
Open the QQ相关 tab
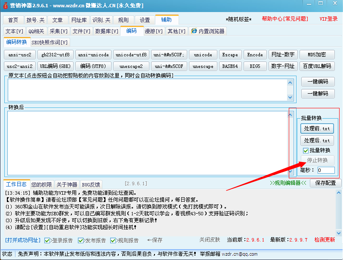click(36, 31)
